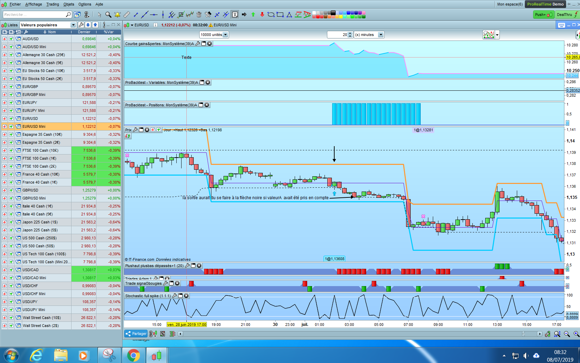Pick the yellow color swatch
The height and width of the screenshot is (363, 580).
tap(341, 17)
